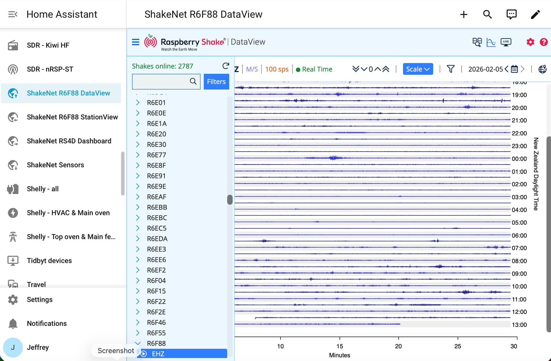The image size is (551, 361).
Task: Open the Scale dropdown
Action: pos(418,69)
